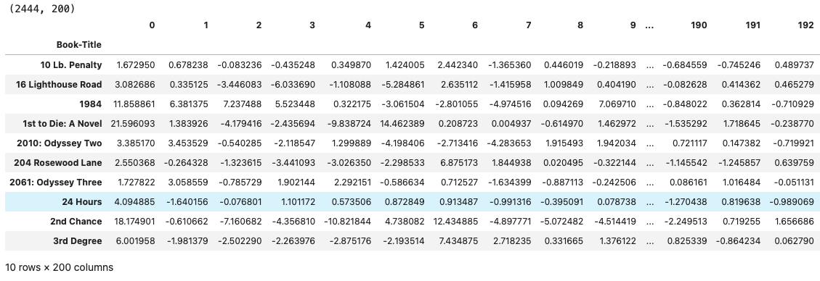Click the '3rd Degree' row label

[78, 241]
